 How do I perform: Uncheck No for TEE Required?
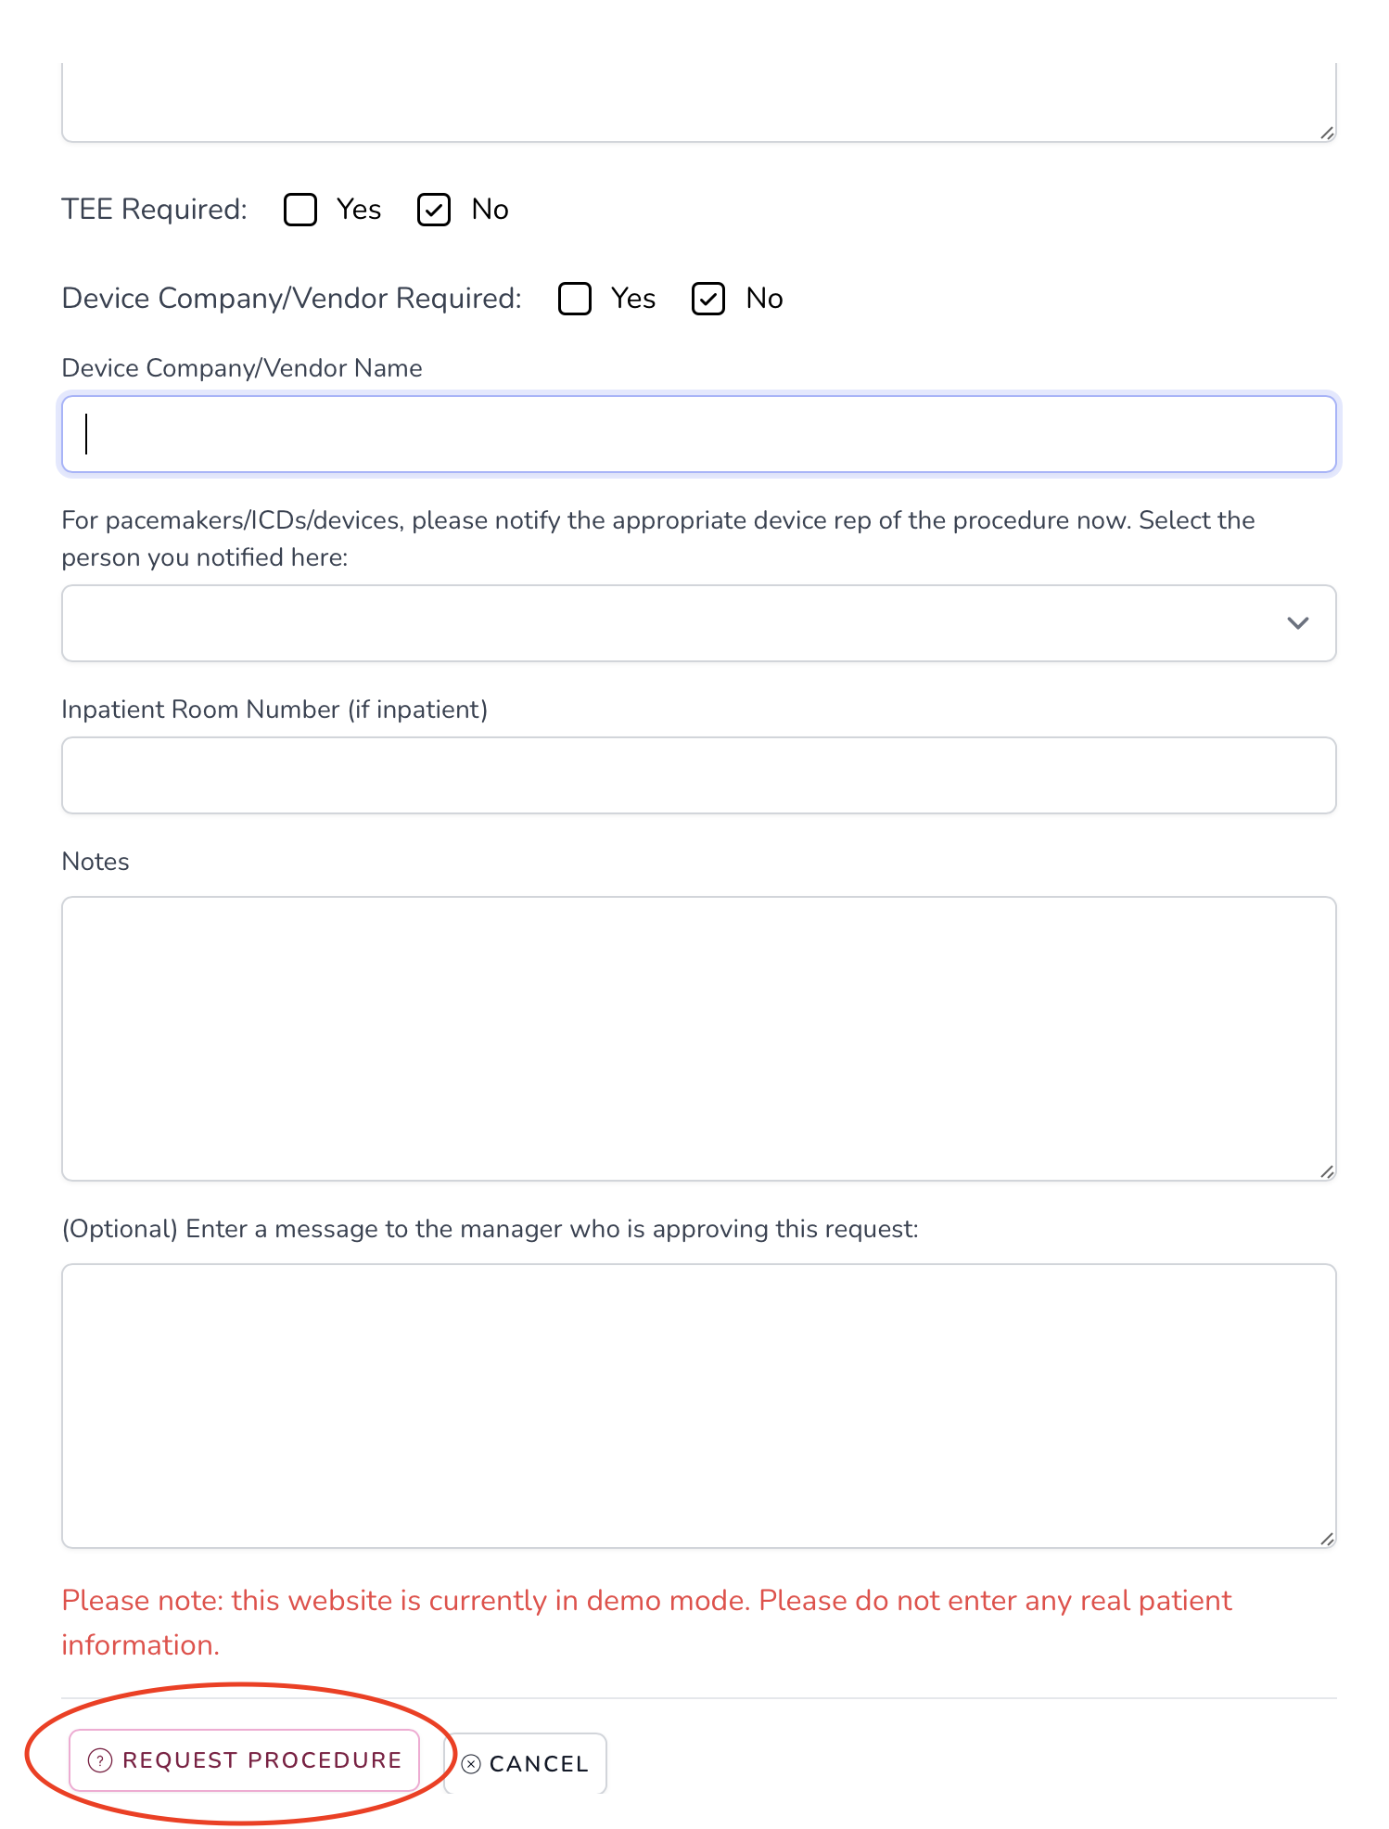434,210
